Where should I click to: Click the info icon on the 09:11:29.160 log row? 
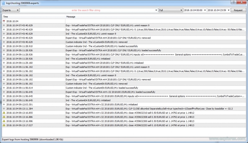coord(3,63)
